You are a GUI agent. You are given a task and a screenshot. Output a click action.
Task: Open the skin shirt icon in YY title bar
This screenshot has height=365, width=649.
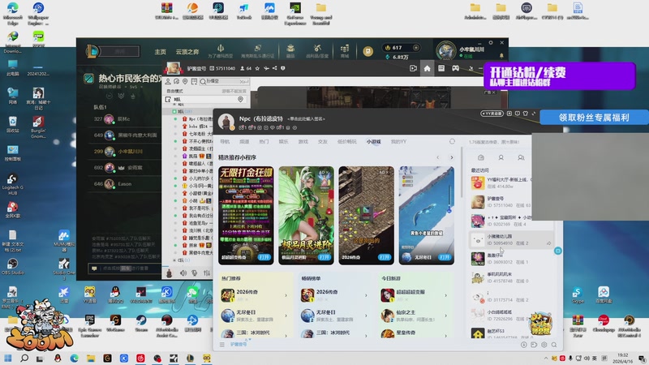click(x=525, y=114)
